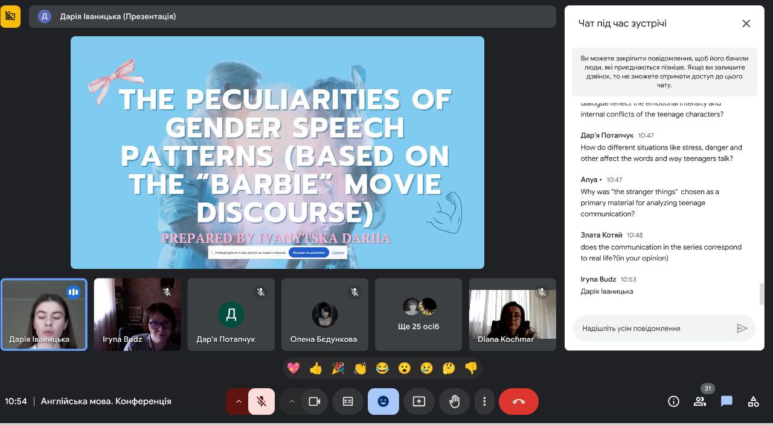Viewport: 773px width, 425px height.
Task: Click sender name 'Iryna Budz' in chat
Action: [x=598, y=279]
